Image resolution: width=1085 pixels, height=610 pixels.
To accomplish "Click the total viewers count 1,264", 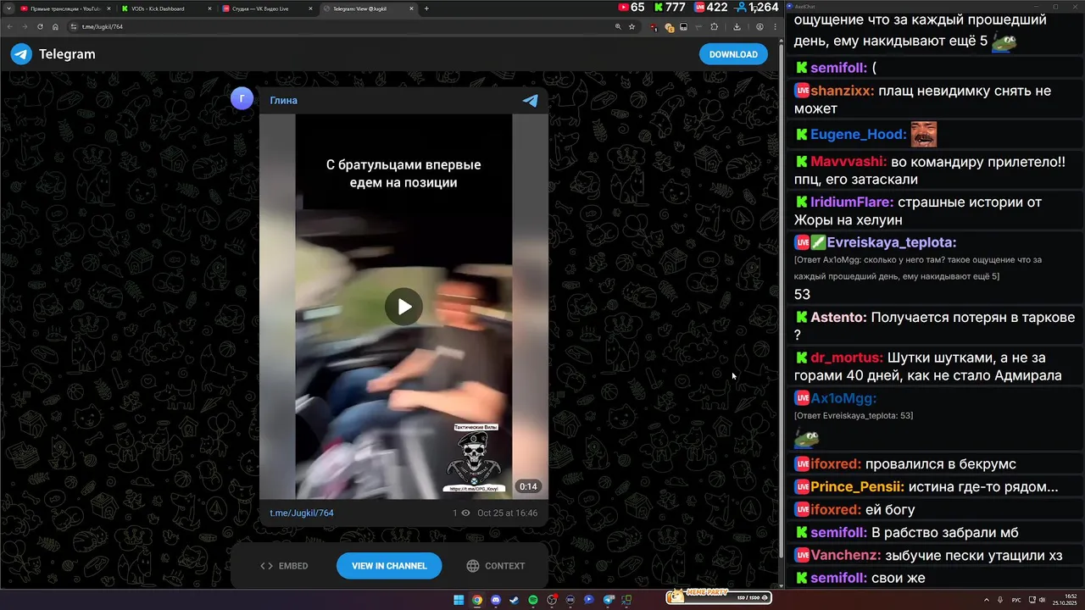I will click(x=757, y=7).
